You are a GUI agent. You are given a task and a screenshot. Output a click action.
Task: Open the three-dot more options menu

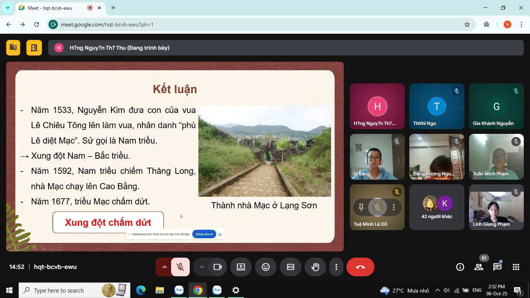click(336, 267)
